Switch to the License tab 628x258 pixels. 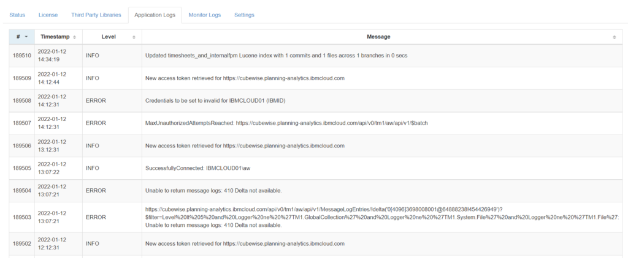48,15
